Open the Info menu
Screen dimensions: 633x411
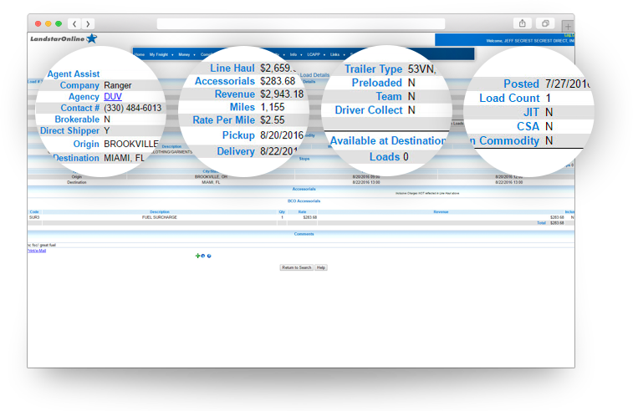coord(294,54)
